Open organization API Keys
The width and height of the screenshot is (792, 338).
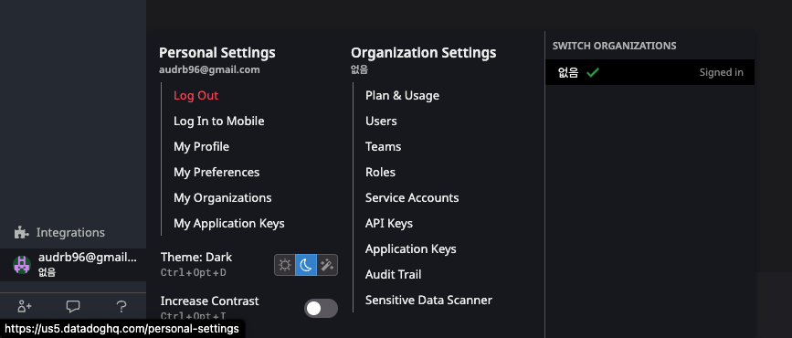tap(389, 223)
